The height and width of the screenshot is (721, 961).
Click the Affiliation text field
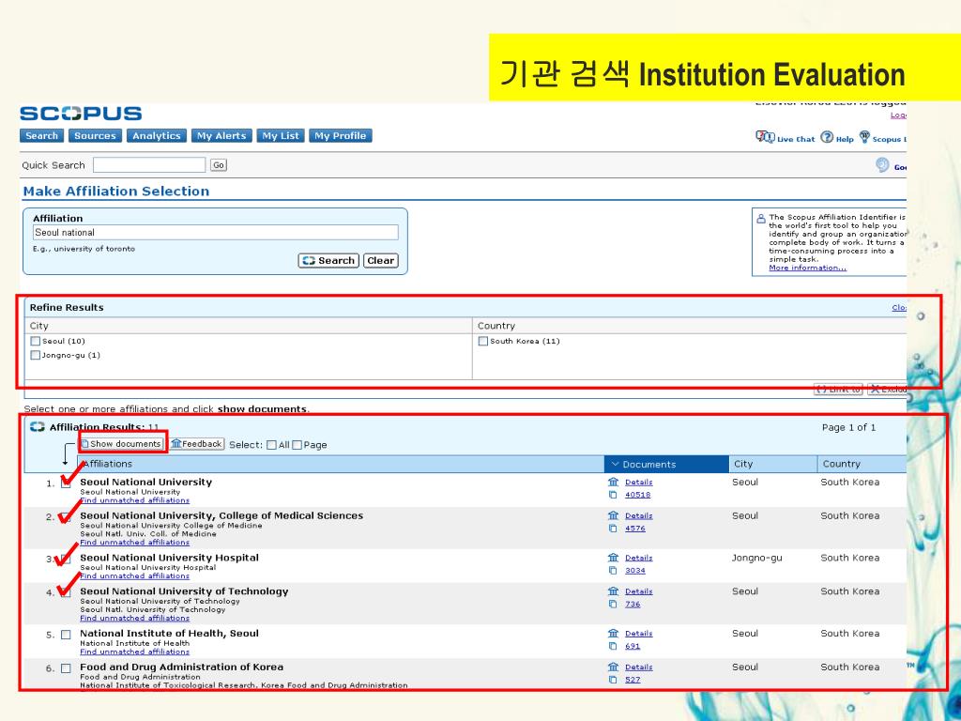(216, 233)
